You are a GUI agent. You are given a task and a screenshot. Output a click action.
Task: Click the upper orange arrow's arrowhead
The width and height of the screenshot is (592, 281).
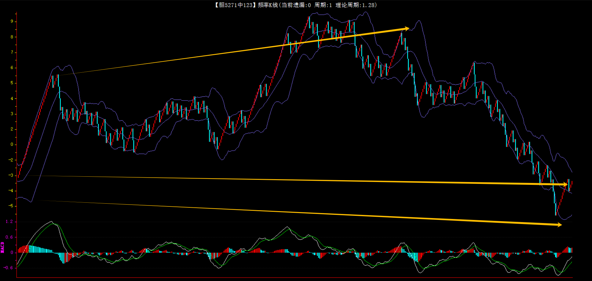[x=407, y=29]
